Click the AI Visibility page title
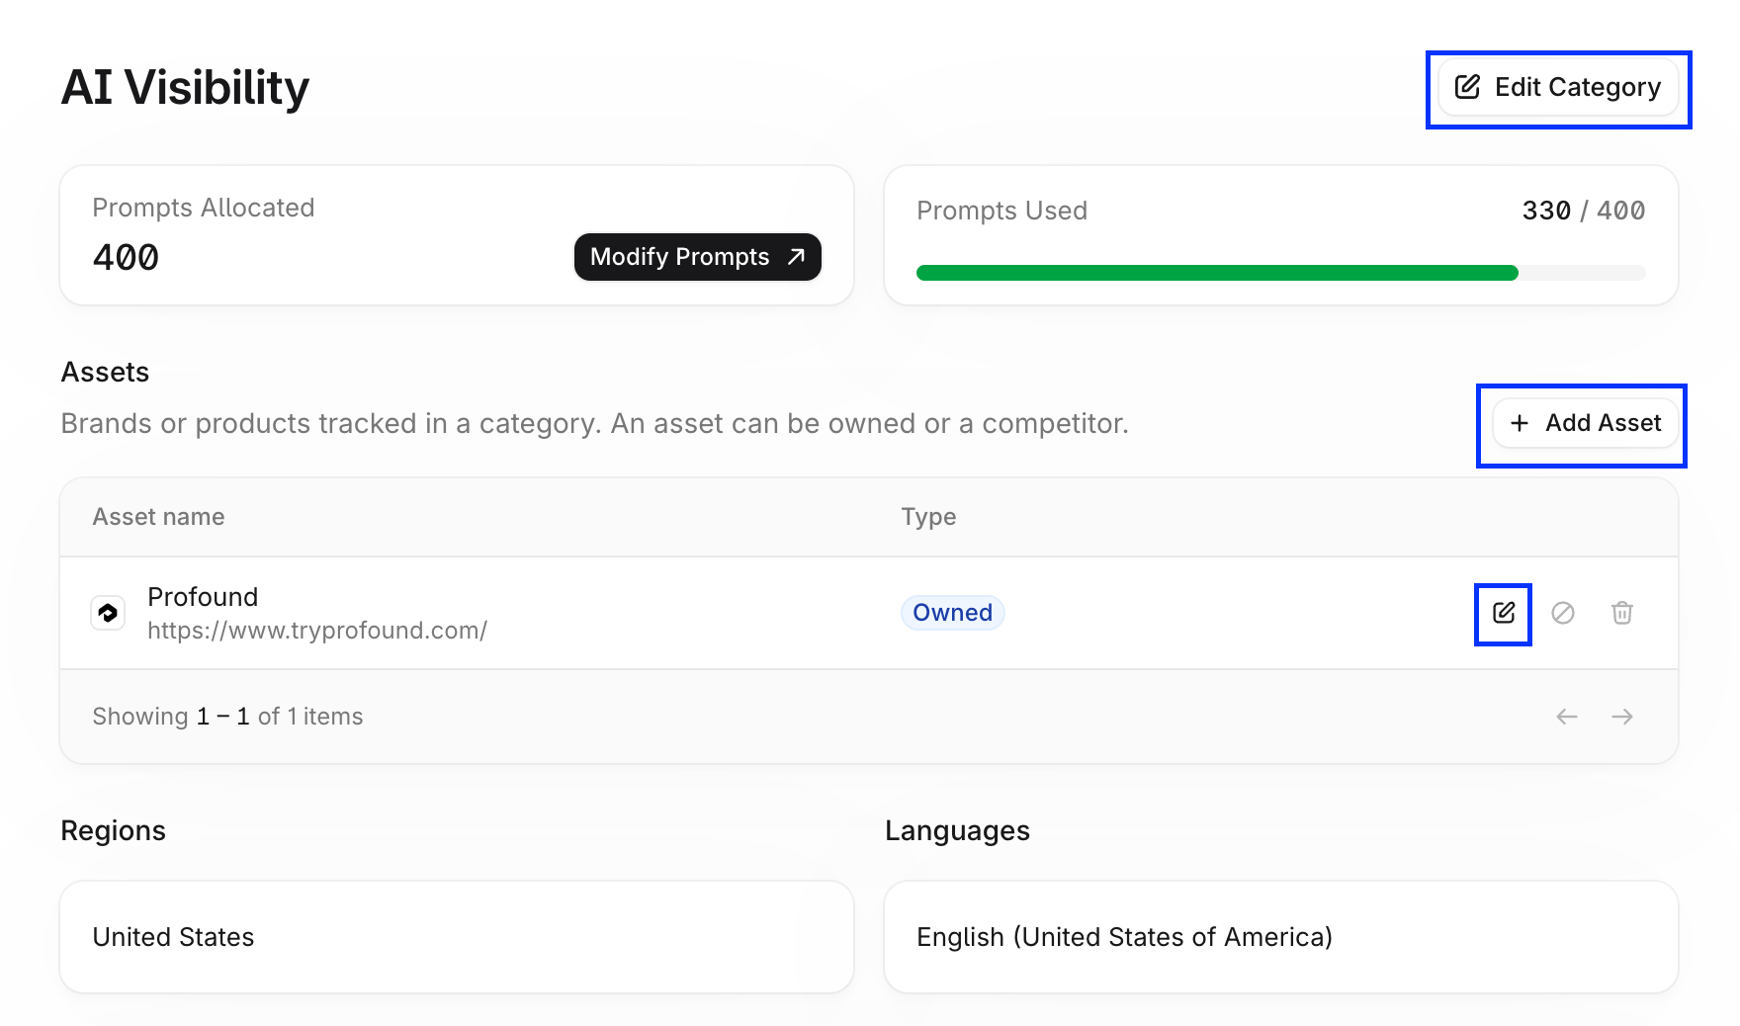 (x=185, y=88)
